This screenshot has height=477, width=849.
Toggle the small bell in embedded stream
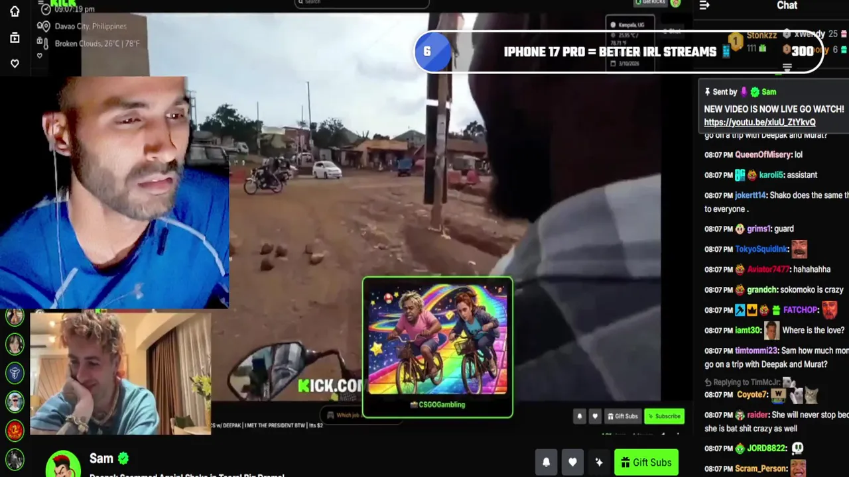(x=580, y=416)
